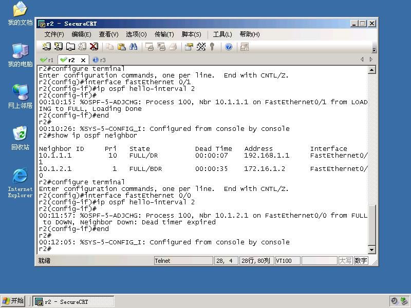This screenshot has width=411, height=308.
Task: Open the Keymap Editor icon
Action: point(201,47)
